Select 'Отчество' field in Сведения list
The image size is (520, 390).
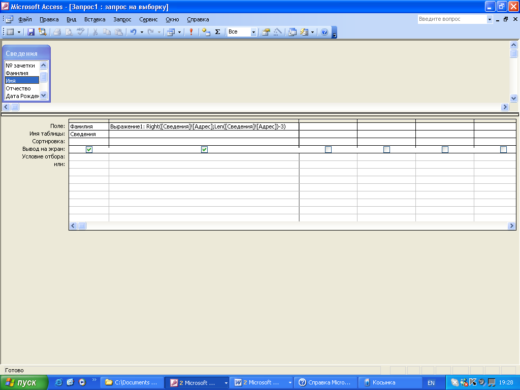pos(22,88)
